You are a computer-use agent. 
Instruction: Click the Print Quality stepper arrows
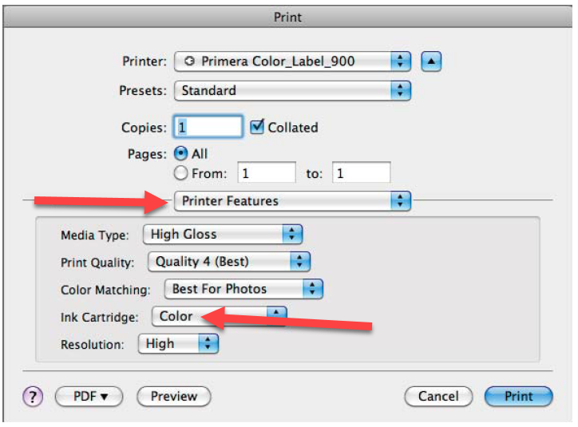pos(299,262)
